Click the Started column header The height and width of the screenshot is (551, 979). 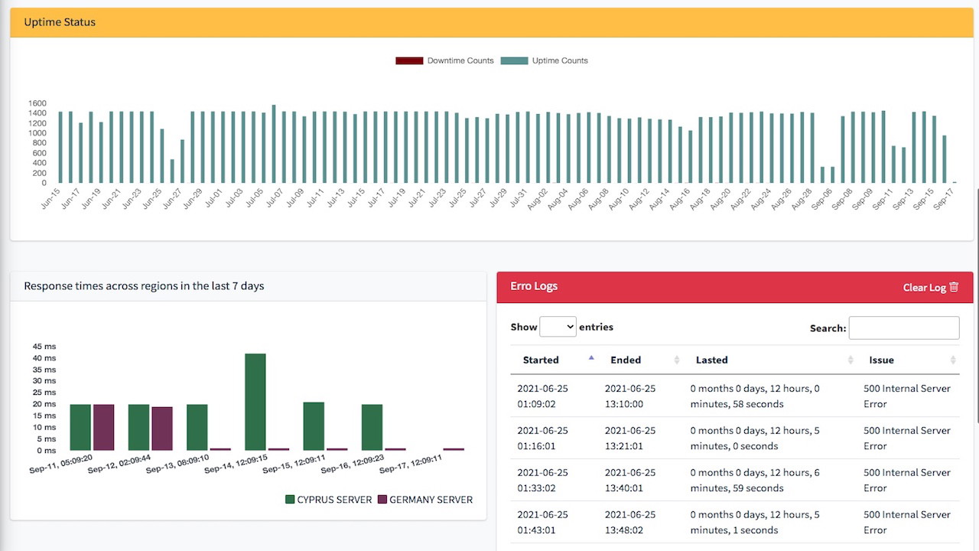tap(555, 360)
